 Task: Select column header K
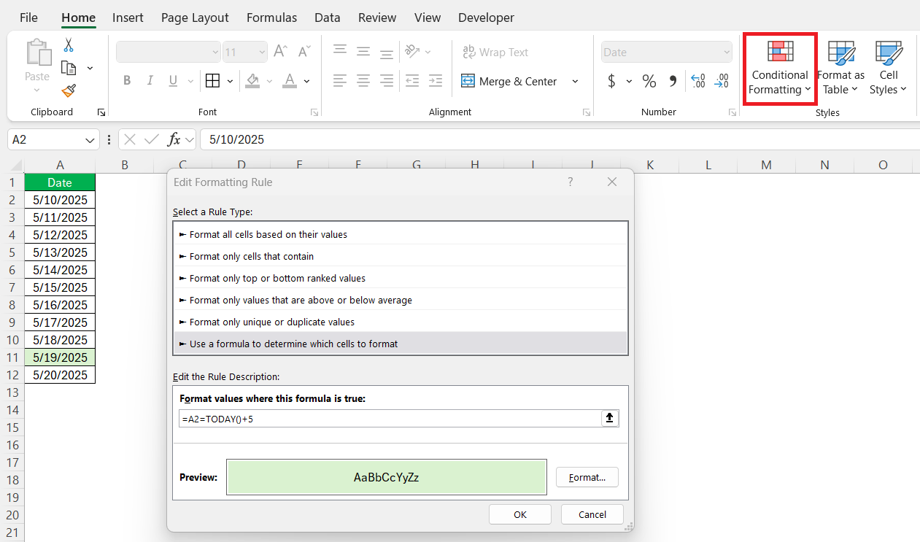650,165
